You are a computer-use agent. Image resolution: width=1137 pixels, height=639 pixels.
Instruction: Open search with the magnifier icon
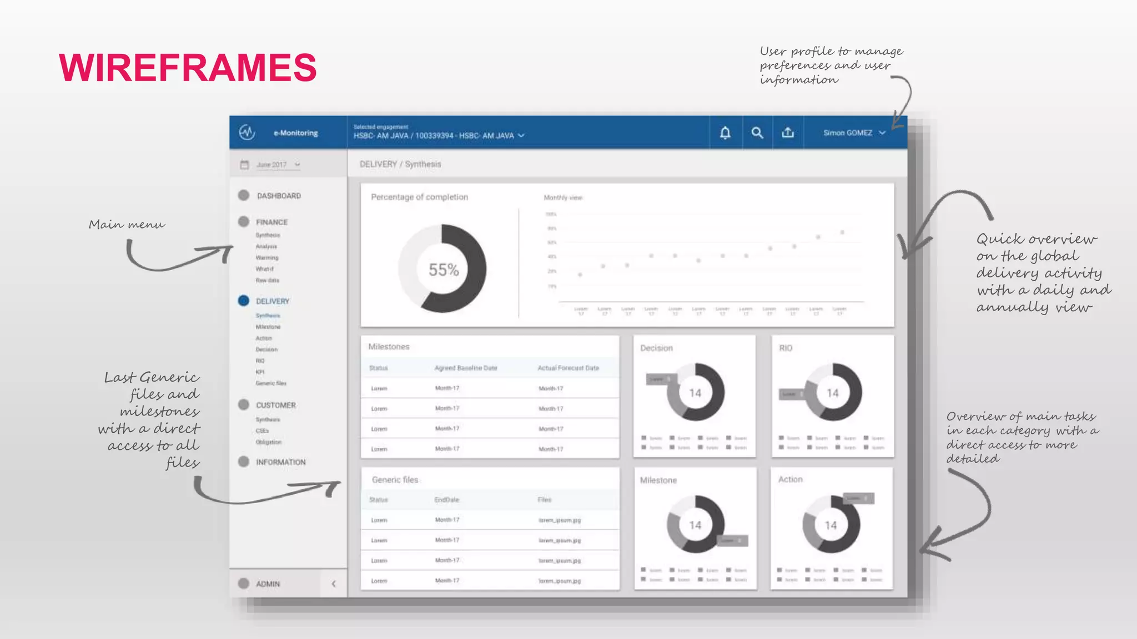757,133
